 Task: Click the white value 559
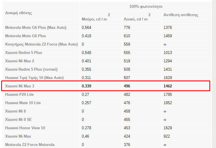point(127,44)
